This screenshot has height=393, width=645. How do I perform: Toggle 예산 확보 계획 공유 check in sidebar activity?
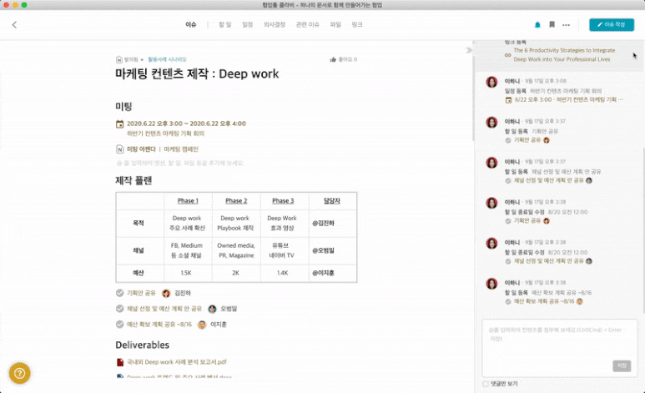point(508,302)
